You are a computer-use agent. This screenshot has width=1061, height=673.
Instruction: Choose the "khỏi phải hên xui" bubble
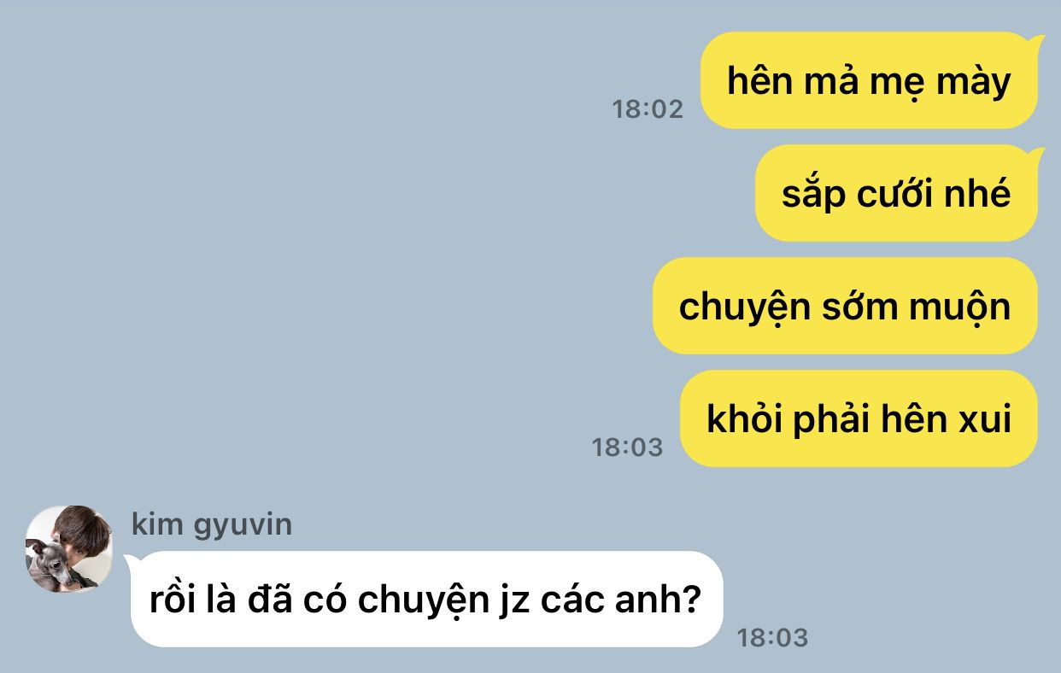pos(859,418)
